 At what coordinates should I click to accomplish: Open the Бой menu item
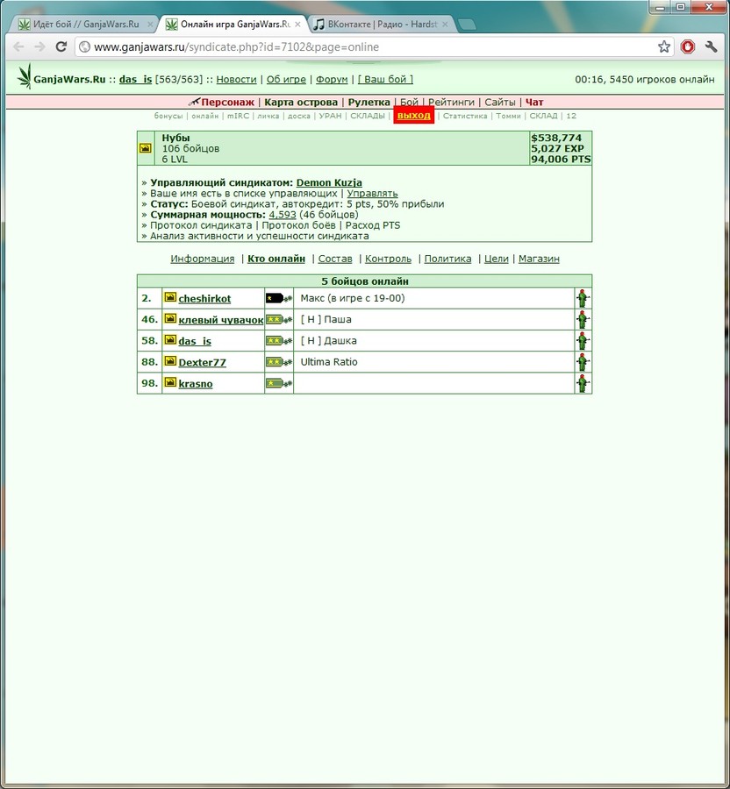point(409,103)
